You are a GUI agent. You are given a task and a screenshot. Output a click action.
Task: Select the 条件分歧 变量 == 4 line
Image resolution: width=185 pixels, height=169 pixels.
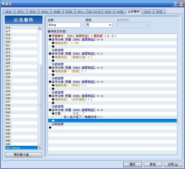(112, 96)
